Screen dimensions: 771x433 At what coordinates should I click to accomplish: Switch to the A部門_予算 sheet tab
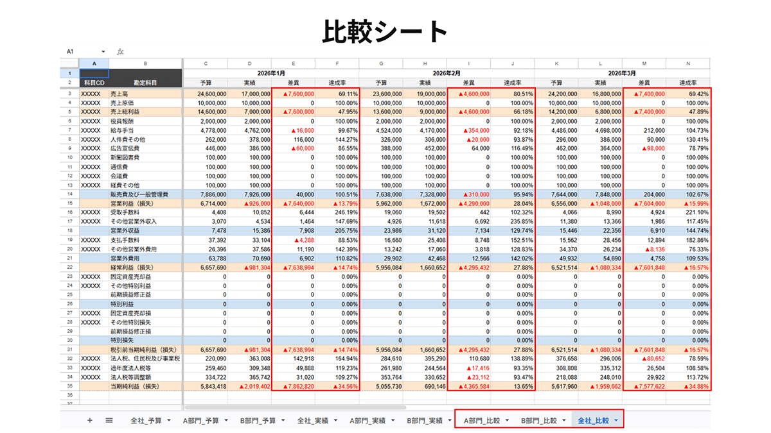tap(200, 421)
